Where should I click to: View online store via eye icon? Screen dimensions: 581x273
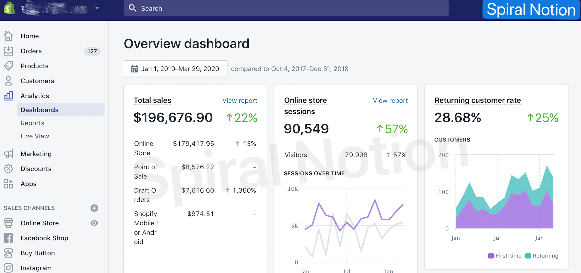coord(94,223)
